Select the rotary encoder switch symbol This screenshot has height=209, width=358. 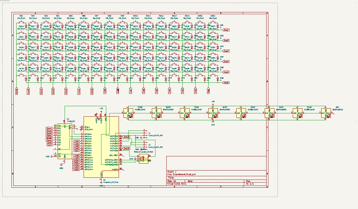coord(144,159)
